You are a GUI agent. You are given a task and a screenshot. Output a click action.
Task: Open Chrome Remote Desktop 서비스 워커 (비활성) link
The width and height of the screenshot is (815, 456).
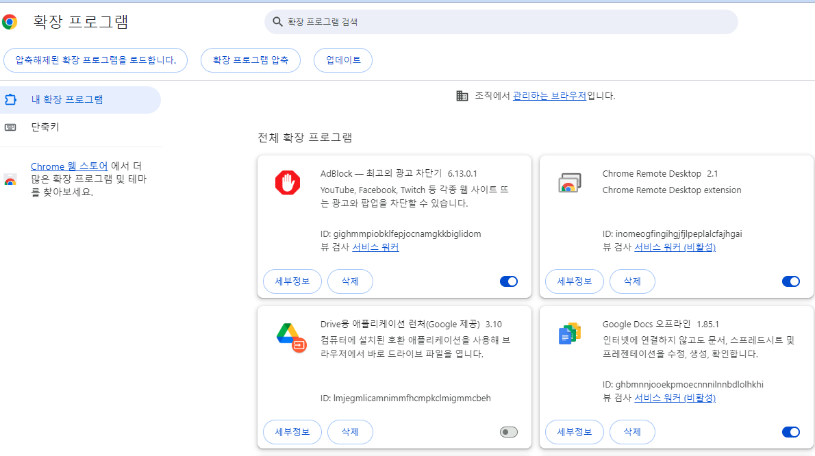[675, 247]
